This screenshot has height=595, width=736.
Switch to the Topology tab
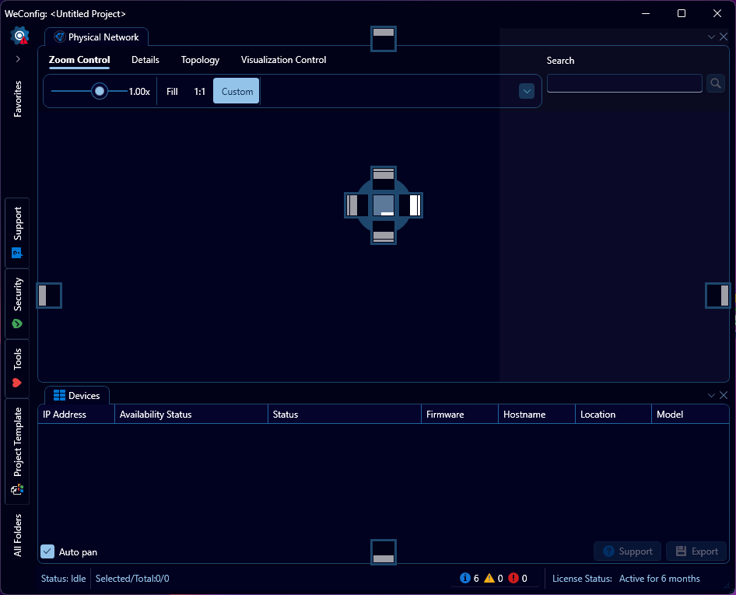point(200,60)
